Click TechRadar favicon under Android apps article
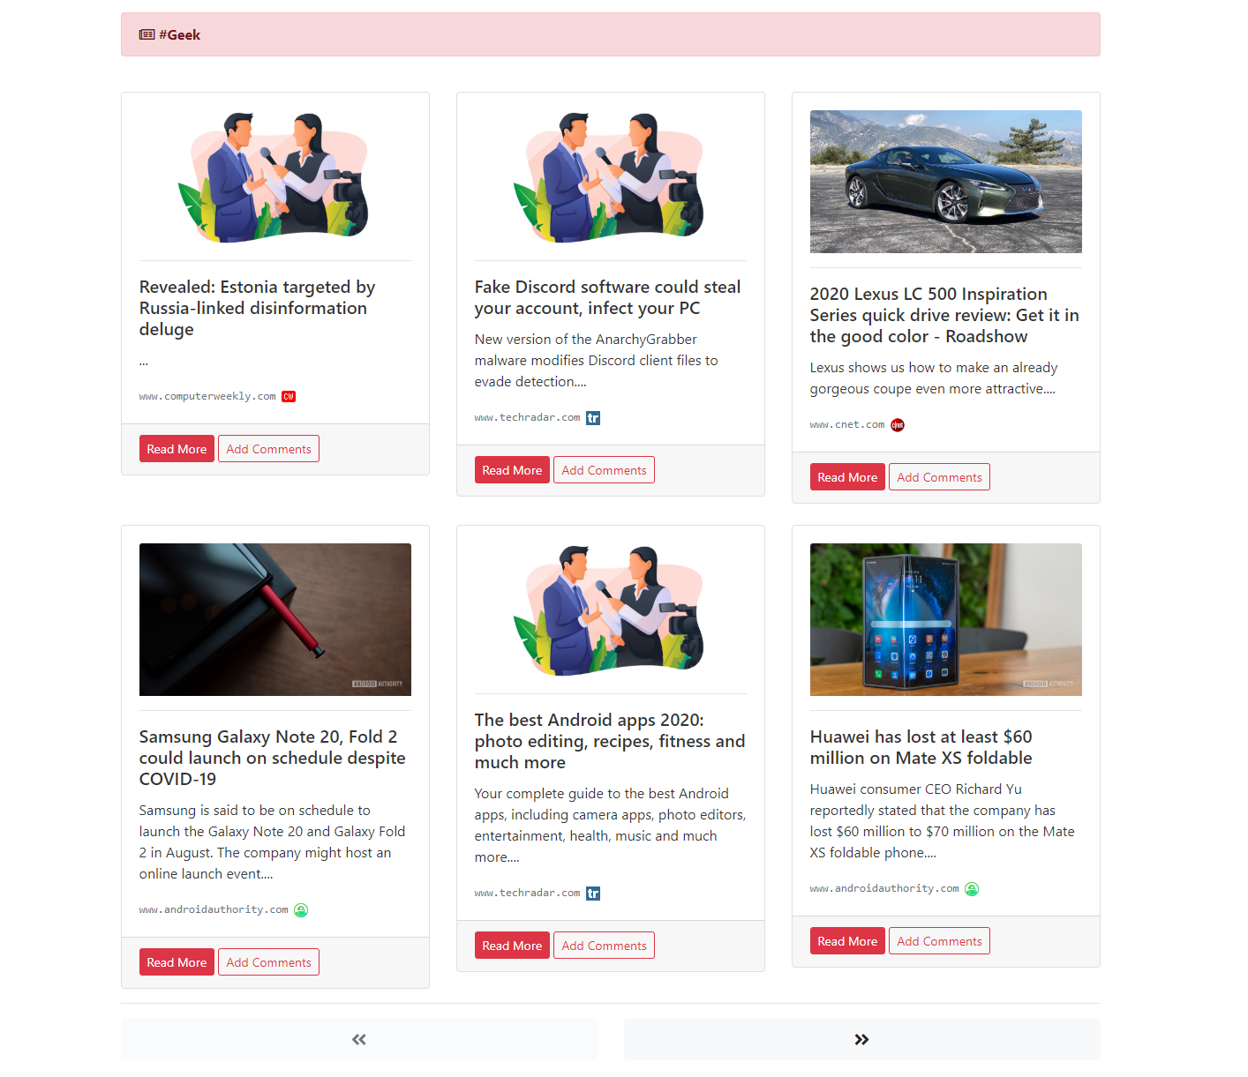 593,894
